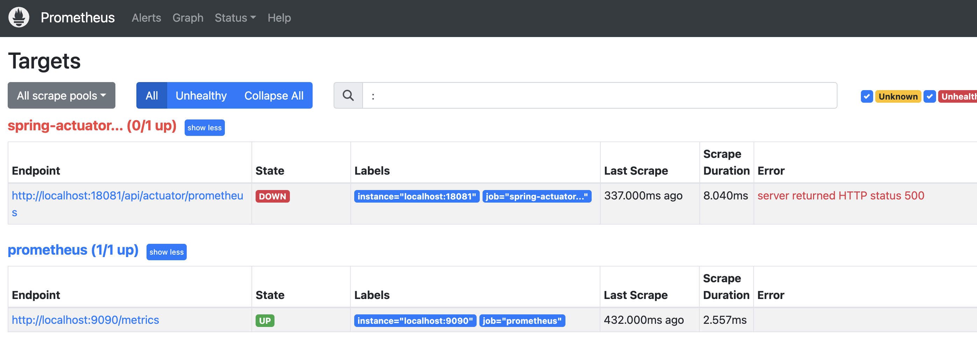The width and height of the screenshot is (977, 350).
Task: Click the magnifying glass search icon
Action: 348,95
